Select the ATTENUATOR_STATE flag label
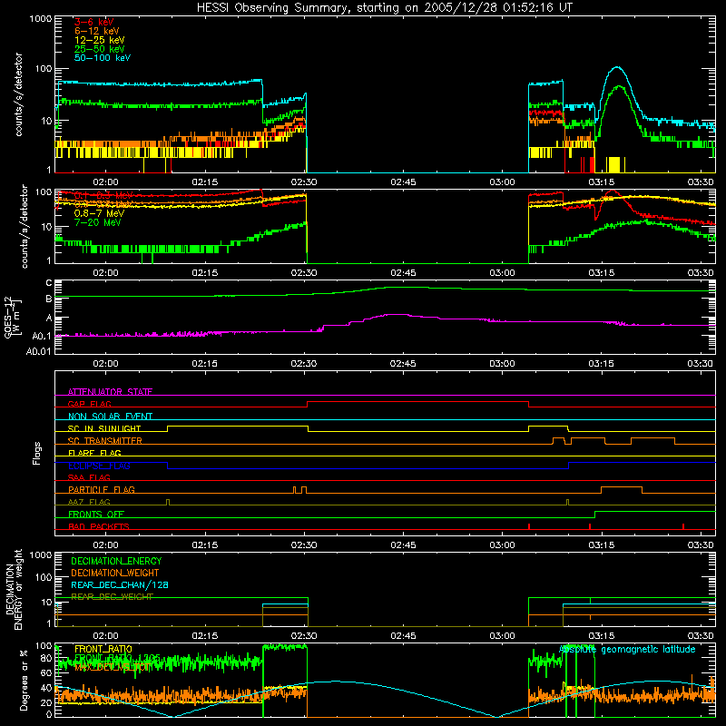This screenshot has width=726, height=726. click(110, 392)
